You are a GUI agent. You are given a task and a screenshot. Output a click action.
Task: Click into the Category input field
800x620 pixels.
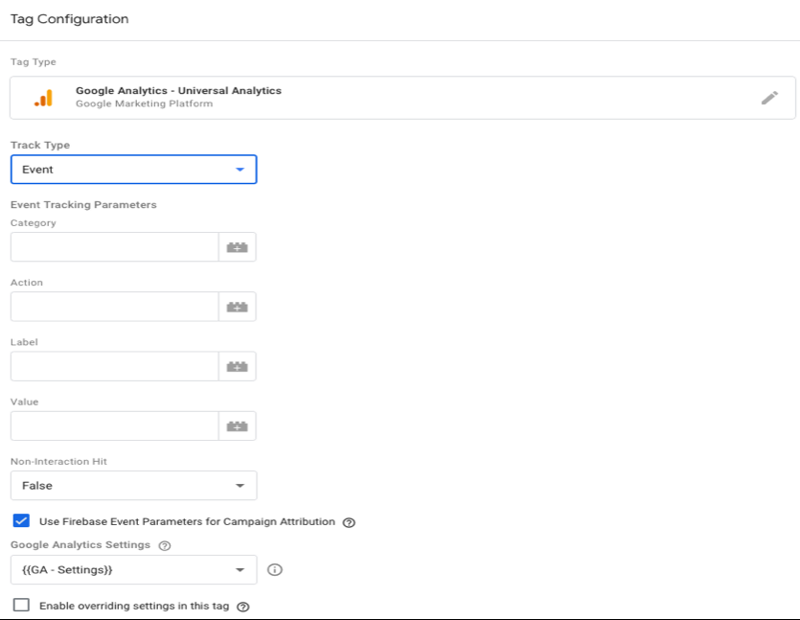click(114, 247)
